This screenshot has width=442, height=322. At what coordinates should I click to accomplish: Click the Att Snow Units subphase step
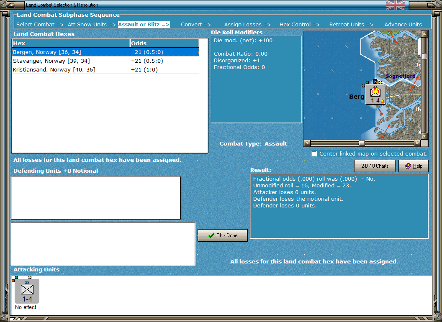point(92,25)
